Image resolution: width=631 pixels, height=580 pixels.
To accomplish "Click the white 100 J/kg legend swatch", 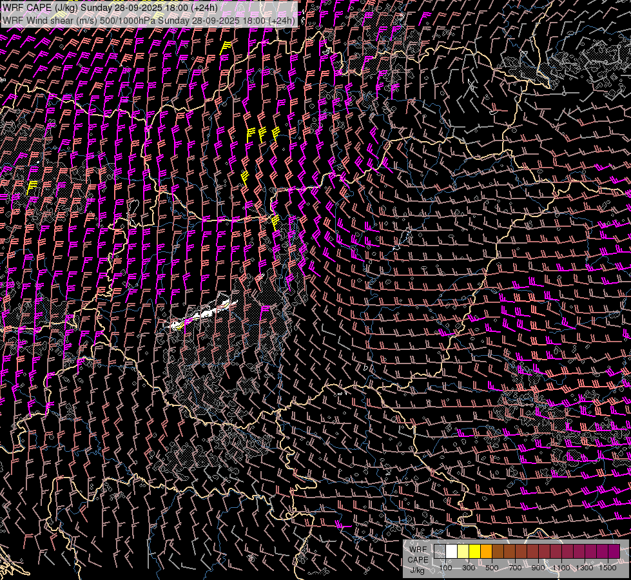I will coord(451,551).
